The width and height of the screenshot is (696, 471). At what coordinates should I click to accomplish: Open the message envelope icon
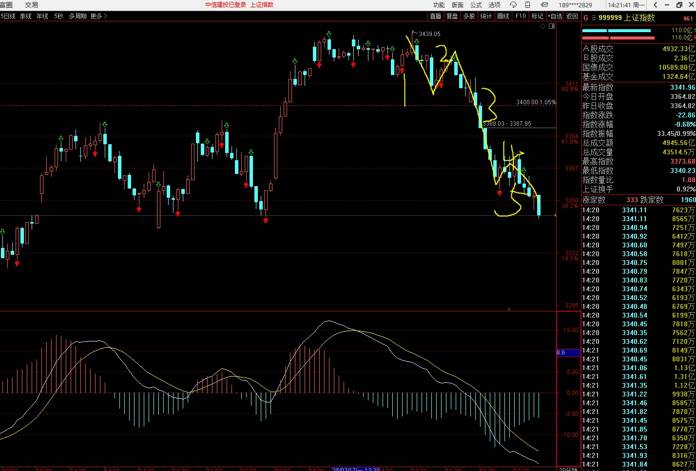coord(544,5)
